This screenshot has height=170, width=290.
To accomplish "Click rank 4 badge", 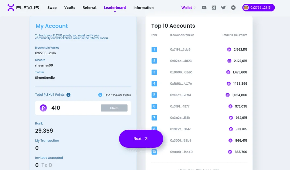I will (154, 84).
